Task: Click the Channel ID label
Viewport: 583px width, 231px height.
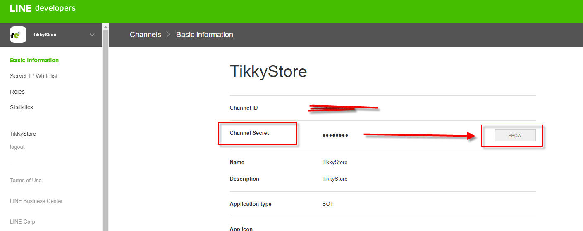Action: click(244, 108)
